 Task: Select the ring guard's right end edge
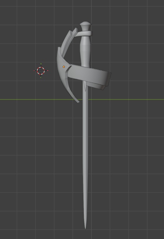pyautogui.click(x=109, y=79)
